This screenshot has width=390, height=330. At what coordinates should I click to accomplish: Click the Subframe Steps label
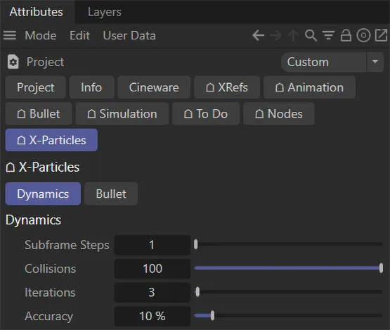click(x=67, y=245)
